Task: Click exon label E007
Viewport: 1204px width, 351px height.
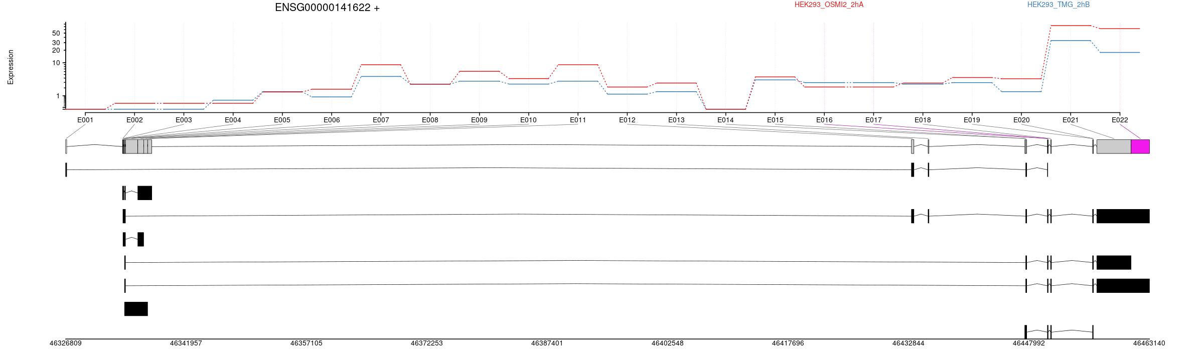Action: pyautogui.click(x=381, y=120)
